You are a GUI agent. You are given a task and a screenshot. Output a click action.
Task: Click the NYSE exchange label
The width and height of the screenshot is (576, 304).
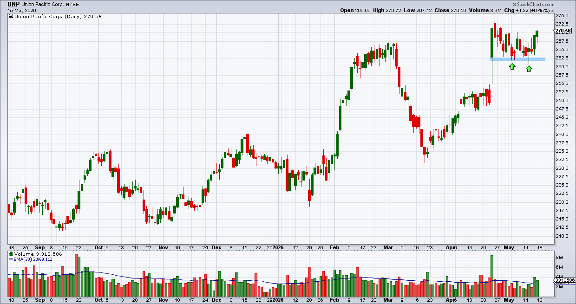point(72,4)
